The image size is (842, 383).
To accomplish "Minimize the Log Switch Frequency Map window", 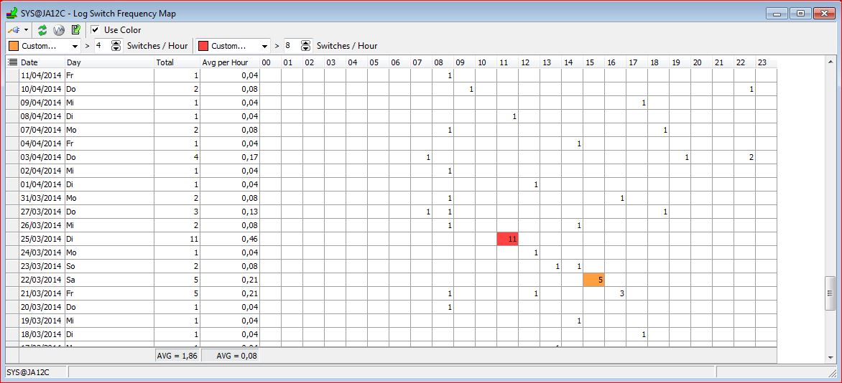I will 777,14.
